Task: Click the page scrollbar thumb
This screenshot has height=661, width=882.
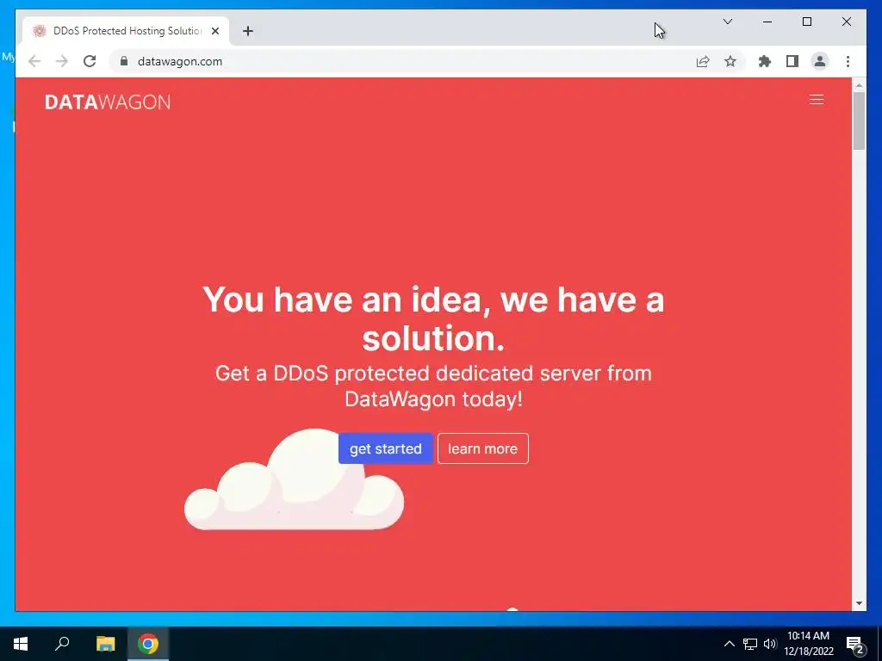Action: point(859,120)
